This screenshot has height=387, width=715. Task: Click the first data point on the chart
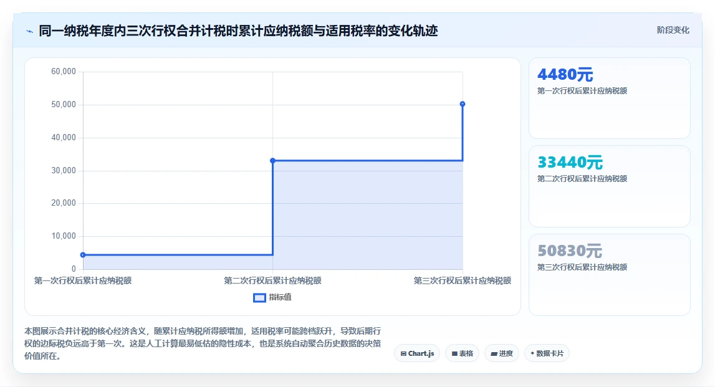pos(83,255)
